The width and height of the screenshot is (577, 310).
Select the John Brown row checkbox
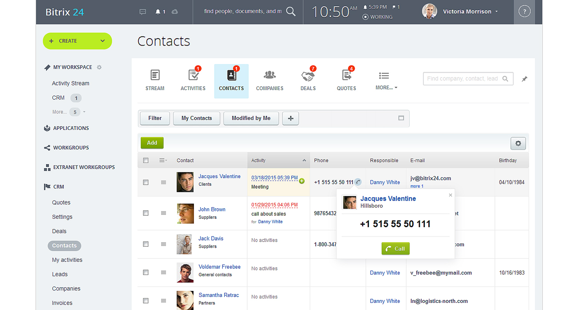pos(146,213)
